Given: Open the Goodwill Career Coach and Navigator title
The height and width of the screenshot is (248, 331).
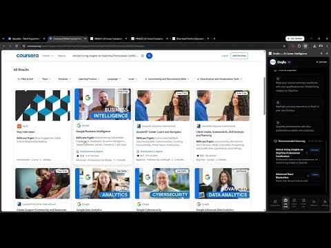Looking at the screenshot, I should point(159,132).
